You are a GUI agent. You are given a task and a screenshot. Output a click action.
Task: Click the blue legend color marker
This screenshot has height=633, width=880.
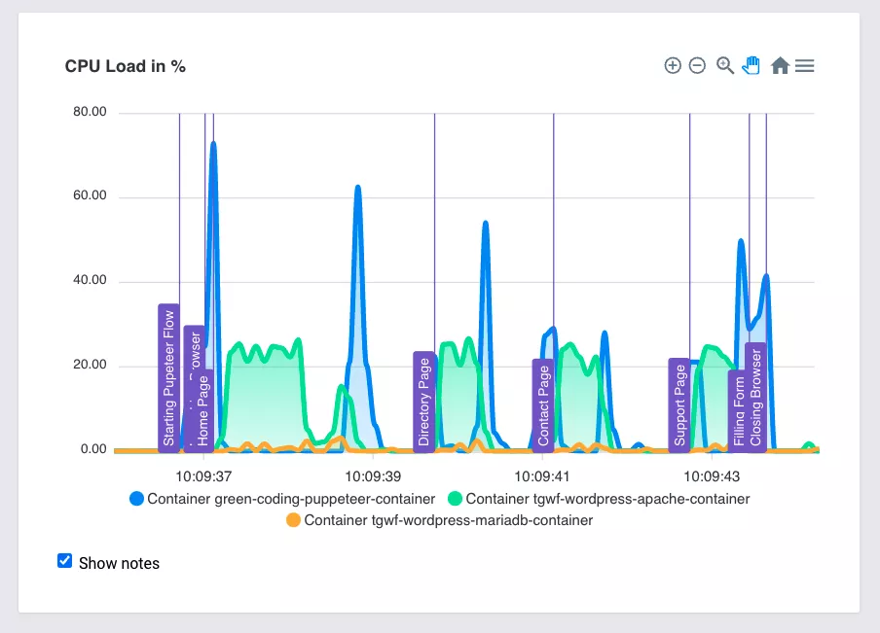136,499
